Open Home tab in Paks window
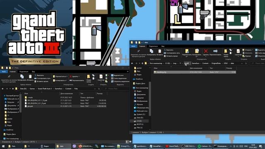The image size is (265, 149). [x=12, y=72]
